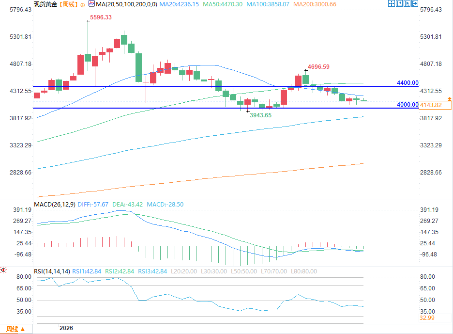Click the export arrow icon top right
Screen dimensions: 453x334
coord(415,3)
